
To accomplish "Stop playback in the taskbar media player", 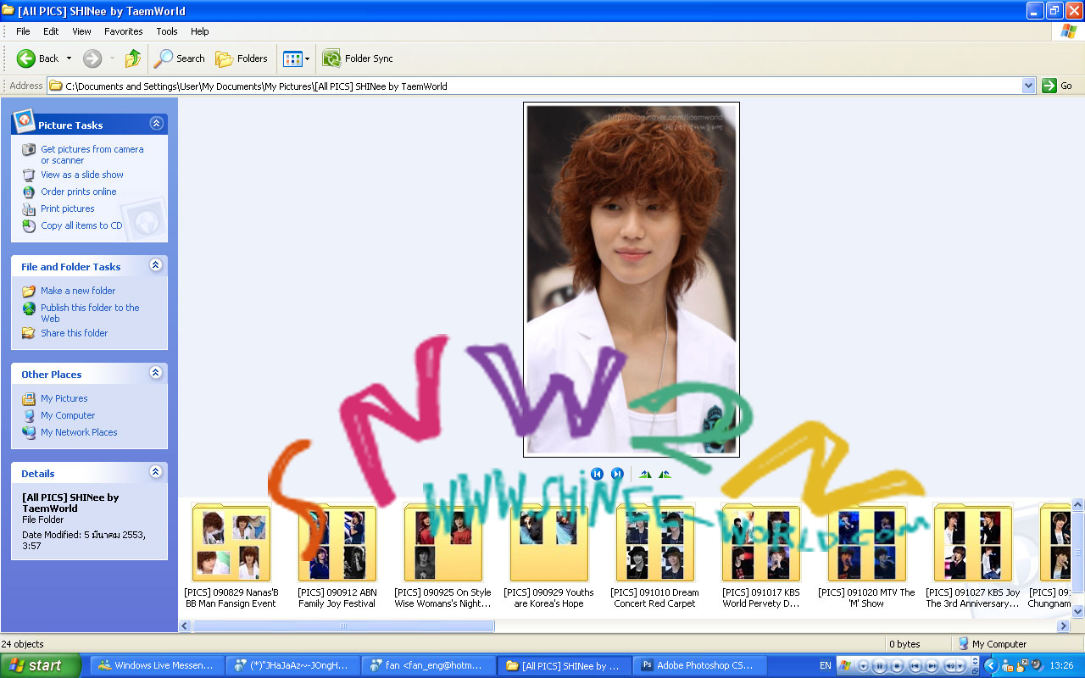I will 896,666.
